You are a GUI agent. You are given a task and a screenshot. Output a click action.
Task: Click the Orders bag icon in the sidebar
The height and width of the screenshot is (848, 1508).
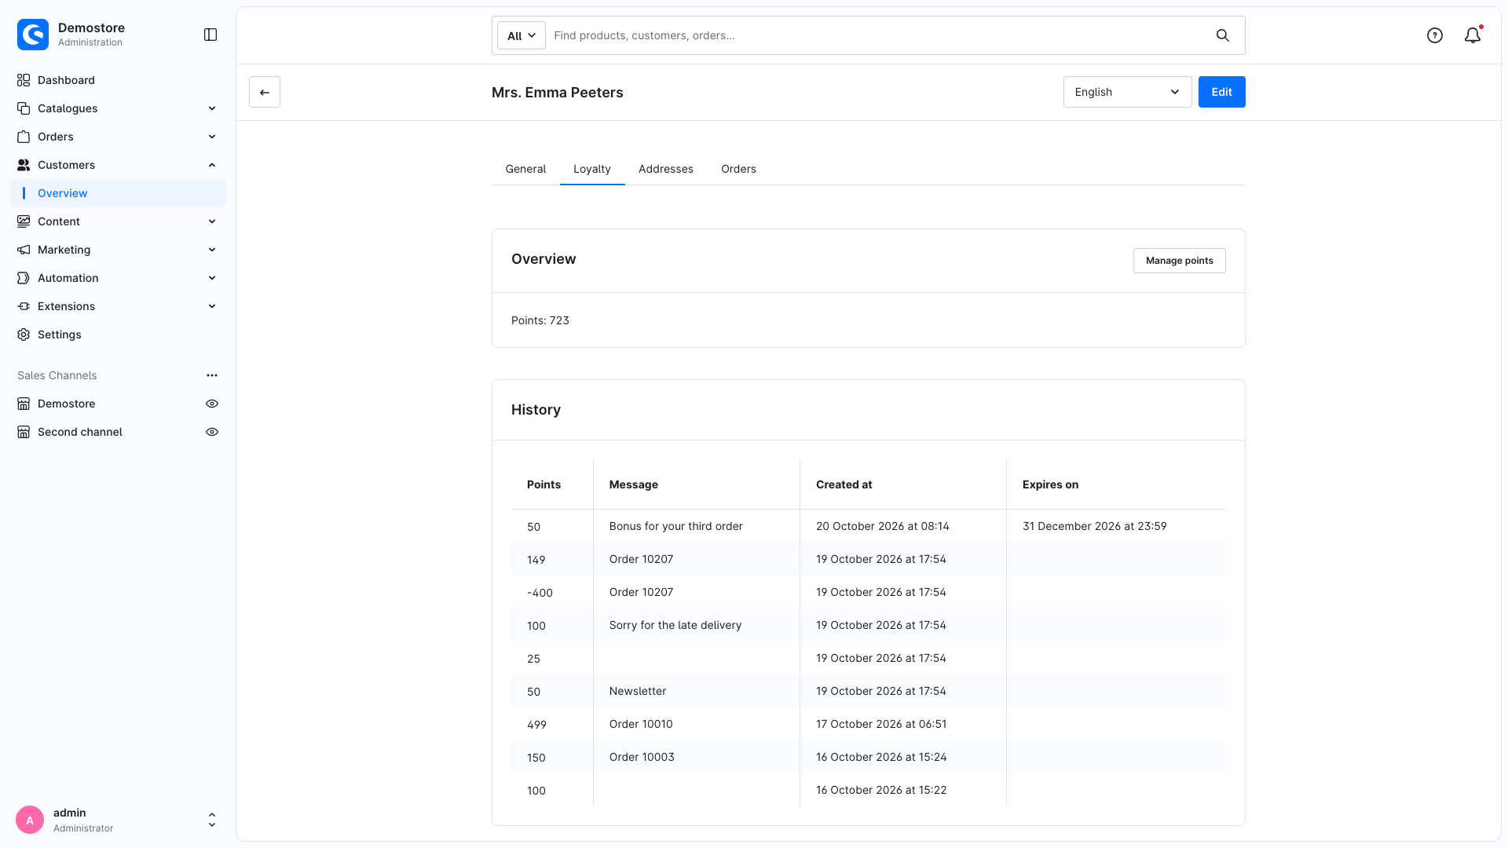24,137
